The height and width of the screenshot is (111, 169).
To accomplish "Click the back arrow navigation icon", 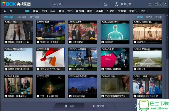I will coord(5,11).
